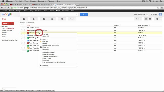The image size is (164, 92).
Task: Click the user profile avatar
Action: pos(160,14)
